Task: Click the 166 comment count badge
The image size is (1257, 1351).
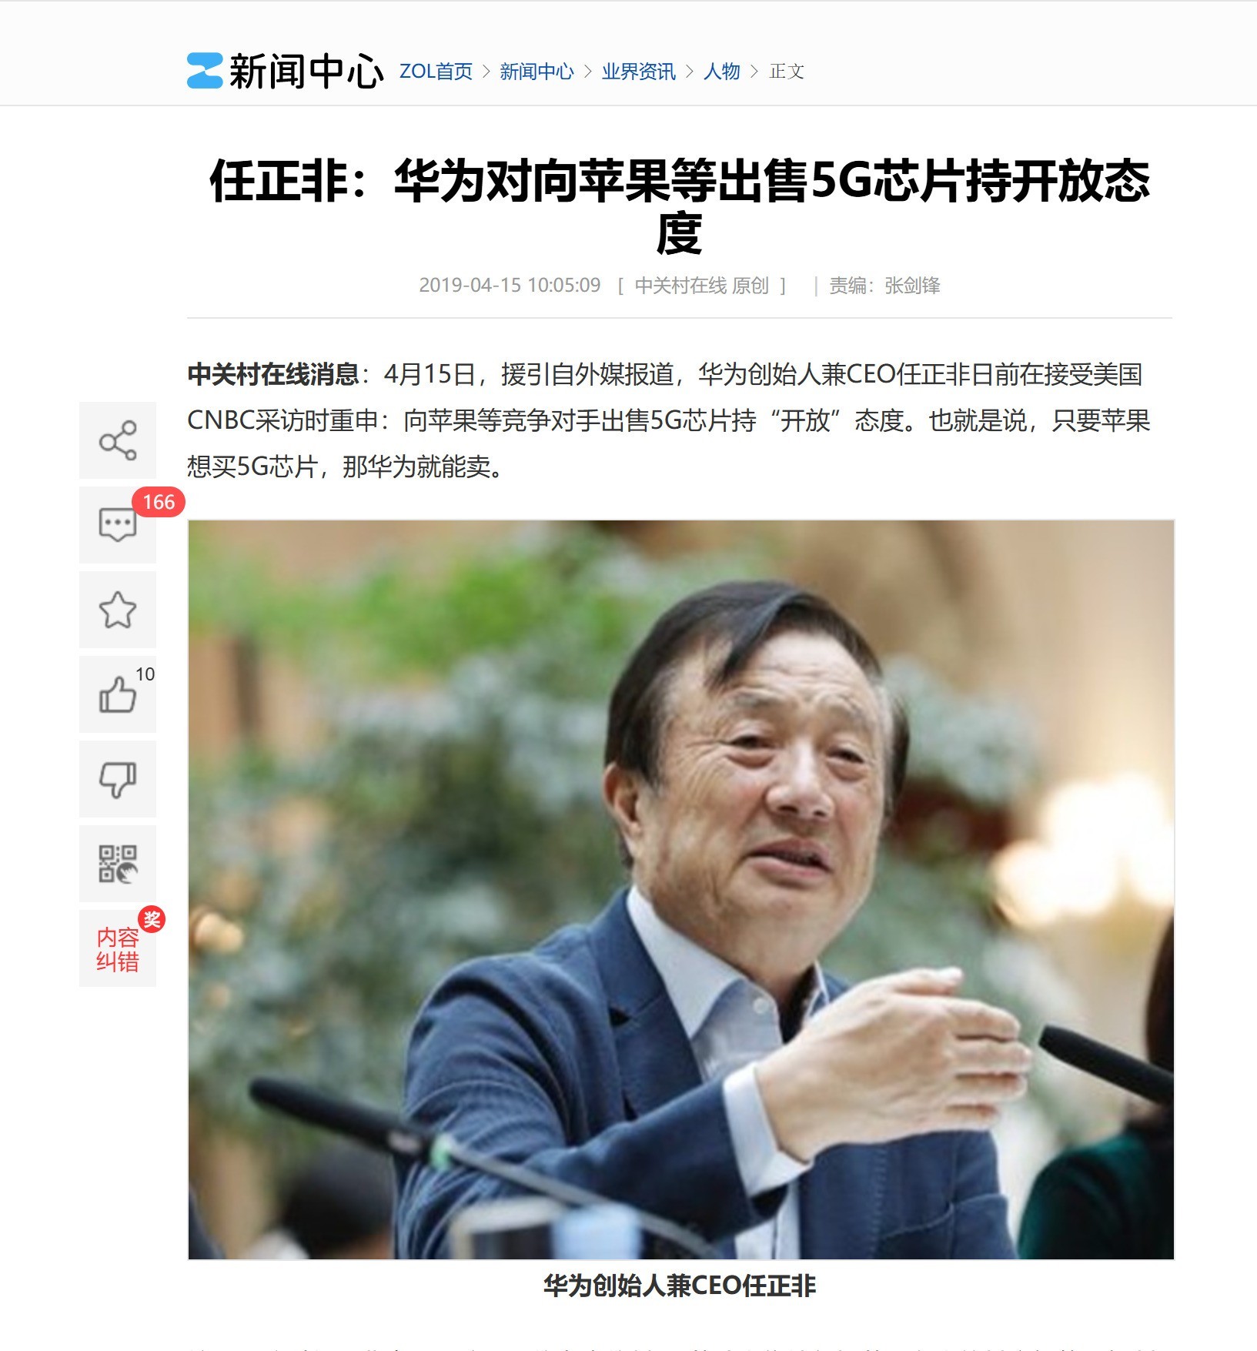Action: pyautogui.click(x=159, y=502)
